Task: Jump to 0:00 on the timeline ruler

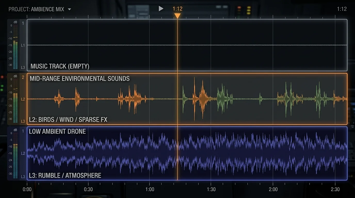Action: pyautogui.click(x=27, y=189)
